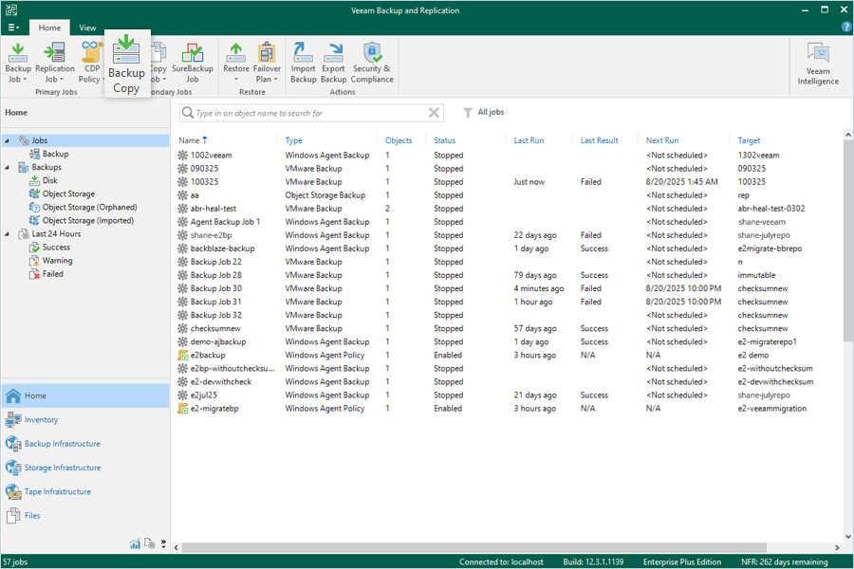Click the horizontal scrollbar right arrow
The height and width of the screenshot is (569, 854).
pos(837,547)
